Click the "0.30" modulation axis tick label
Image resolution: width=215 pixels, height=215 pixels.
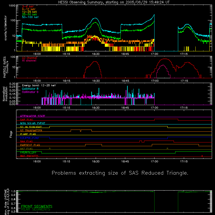pyautogui.click(x=12, y=84)
